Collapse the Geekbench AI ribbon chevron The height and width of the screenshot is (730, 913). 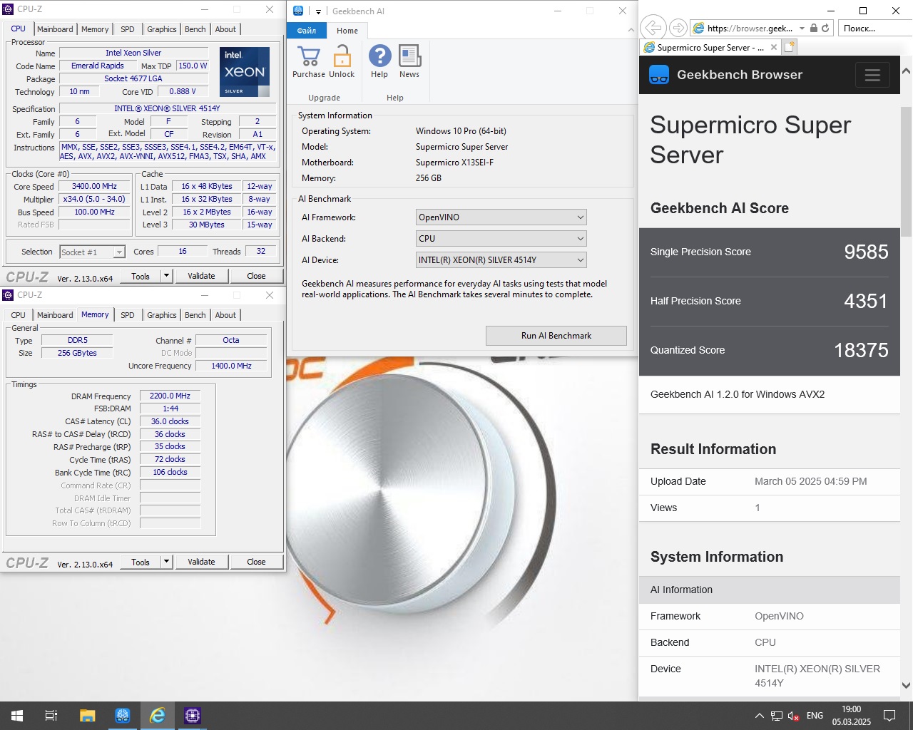point(631,30)
